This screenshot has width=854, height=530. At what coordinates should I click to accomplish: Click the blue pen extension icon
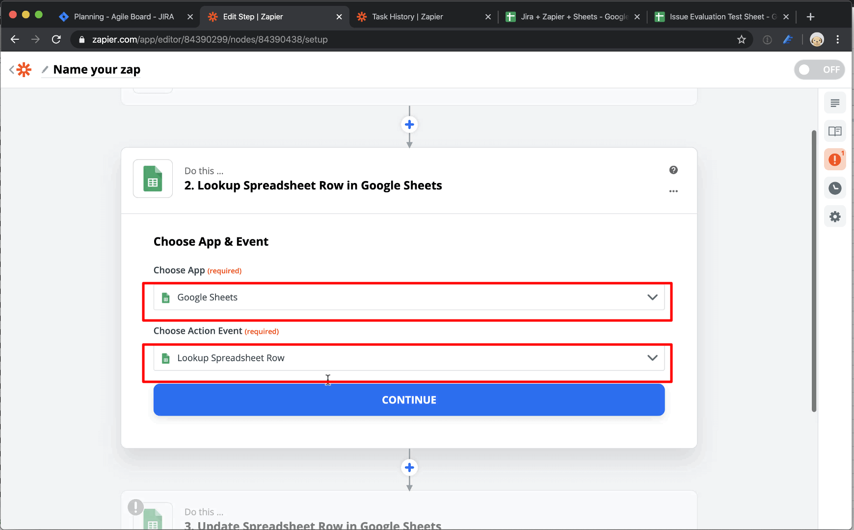click(x=788, y=39)
